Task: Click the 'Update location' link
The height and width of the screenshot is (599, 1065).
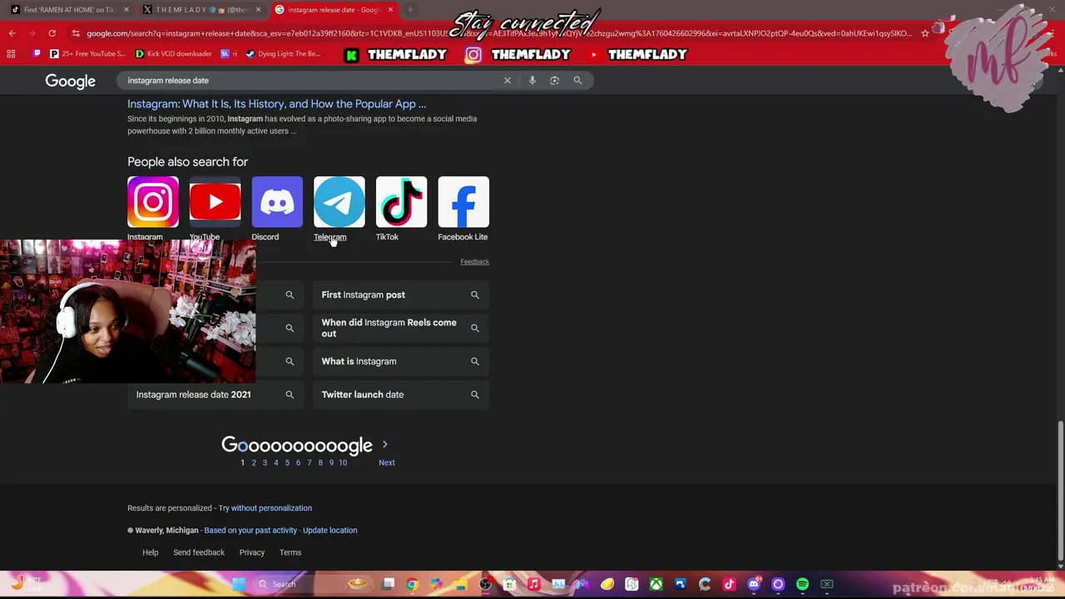Action: click(329, 530)
